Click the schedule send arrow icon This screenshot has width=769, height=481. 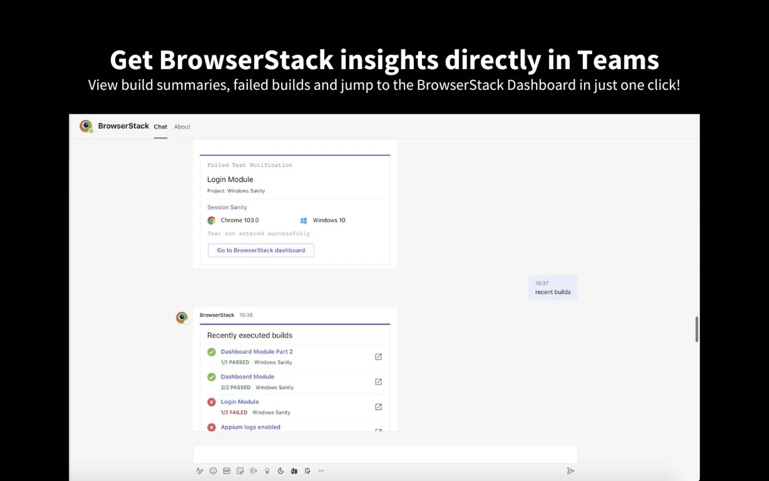tap(253, 471)
